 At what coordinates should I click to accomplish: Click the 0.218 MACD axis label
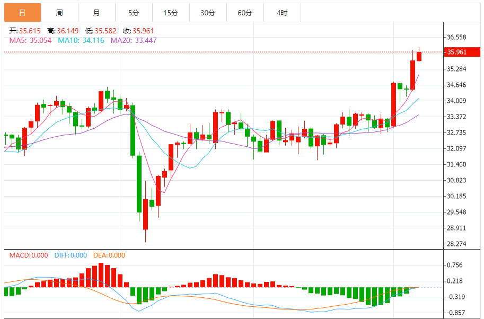(455, 281)
